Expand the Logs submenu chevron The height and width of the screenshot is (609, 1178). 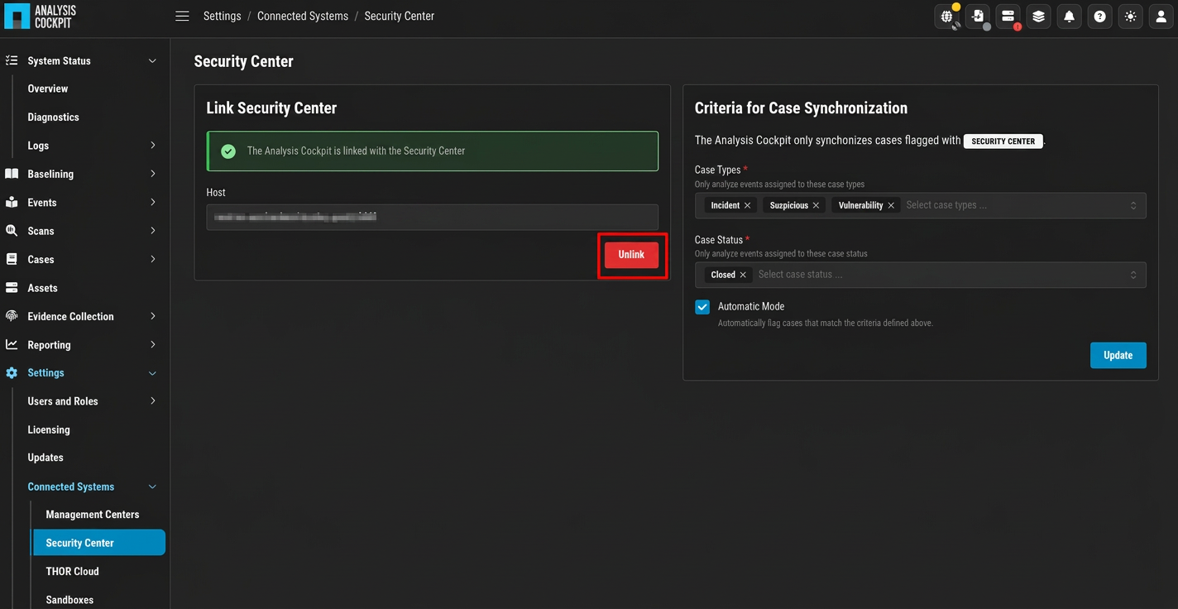(152, 145)
